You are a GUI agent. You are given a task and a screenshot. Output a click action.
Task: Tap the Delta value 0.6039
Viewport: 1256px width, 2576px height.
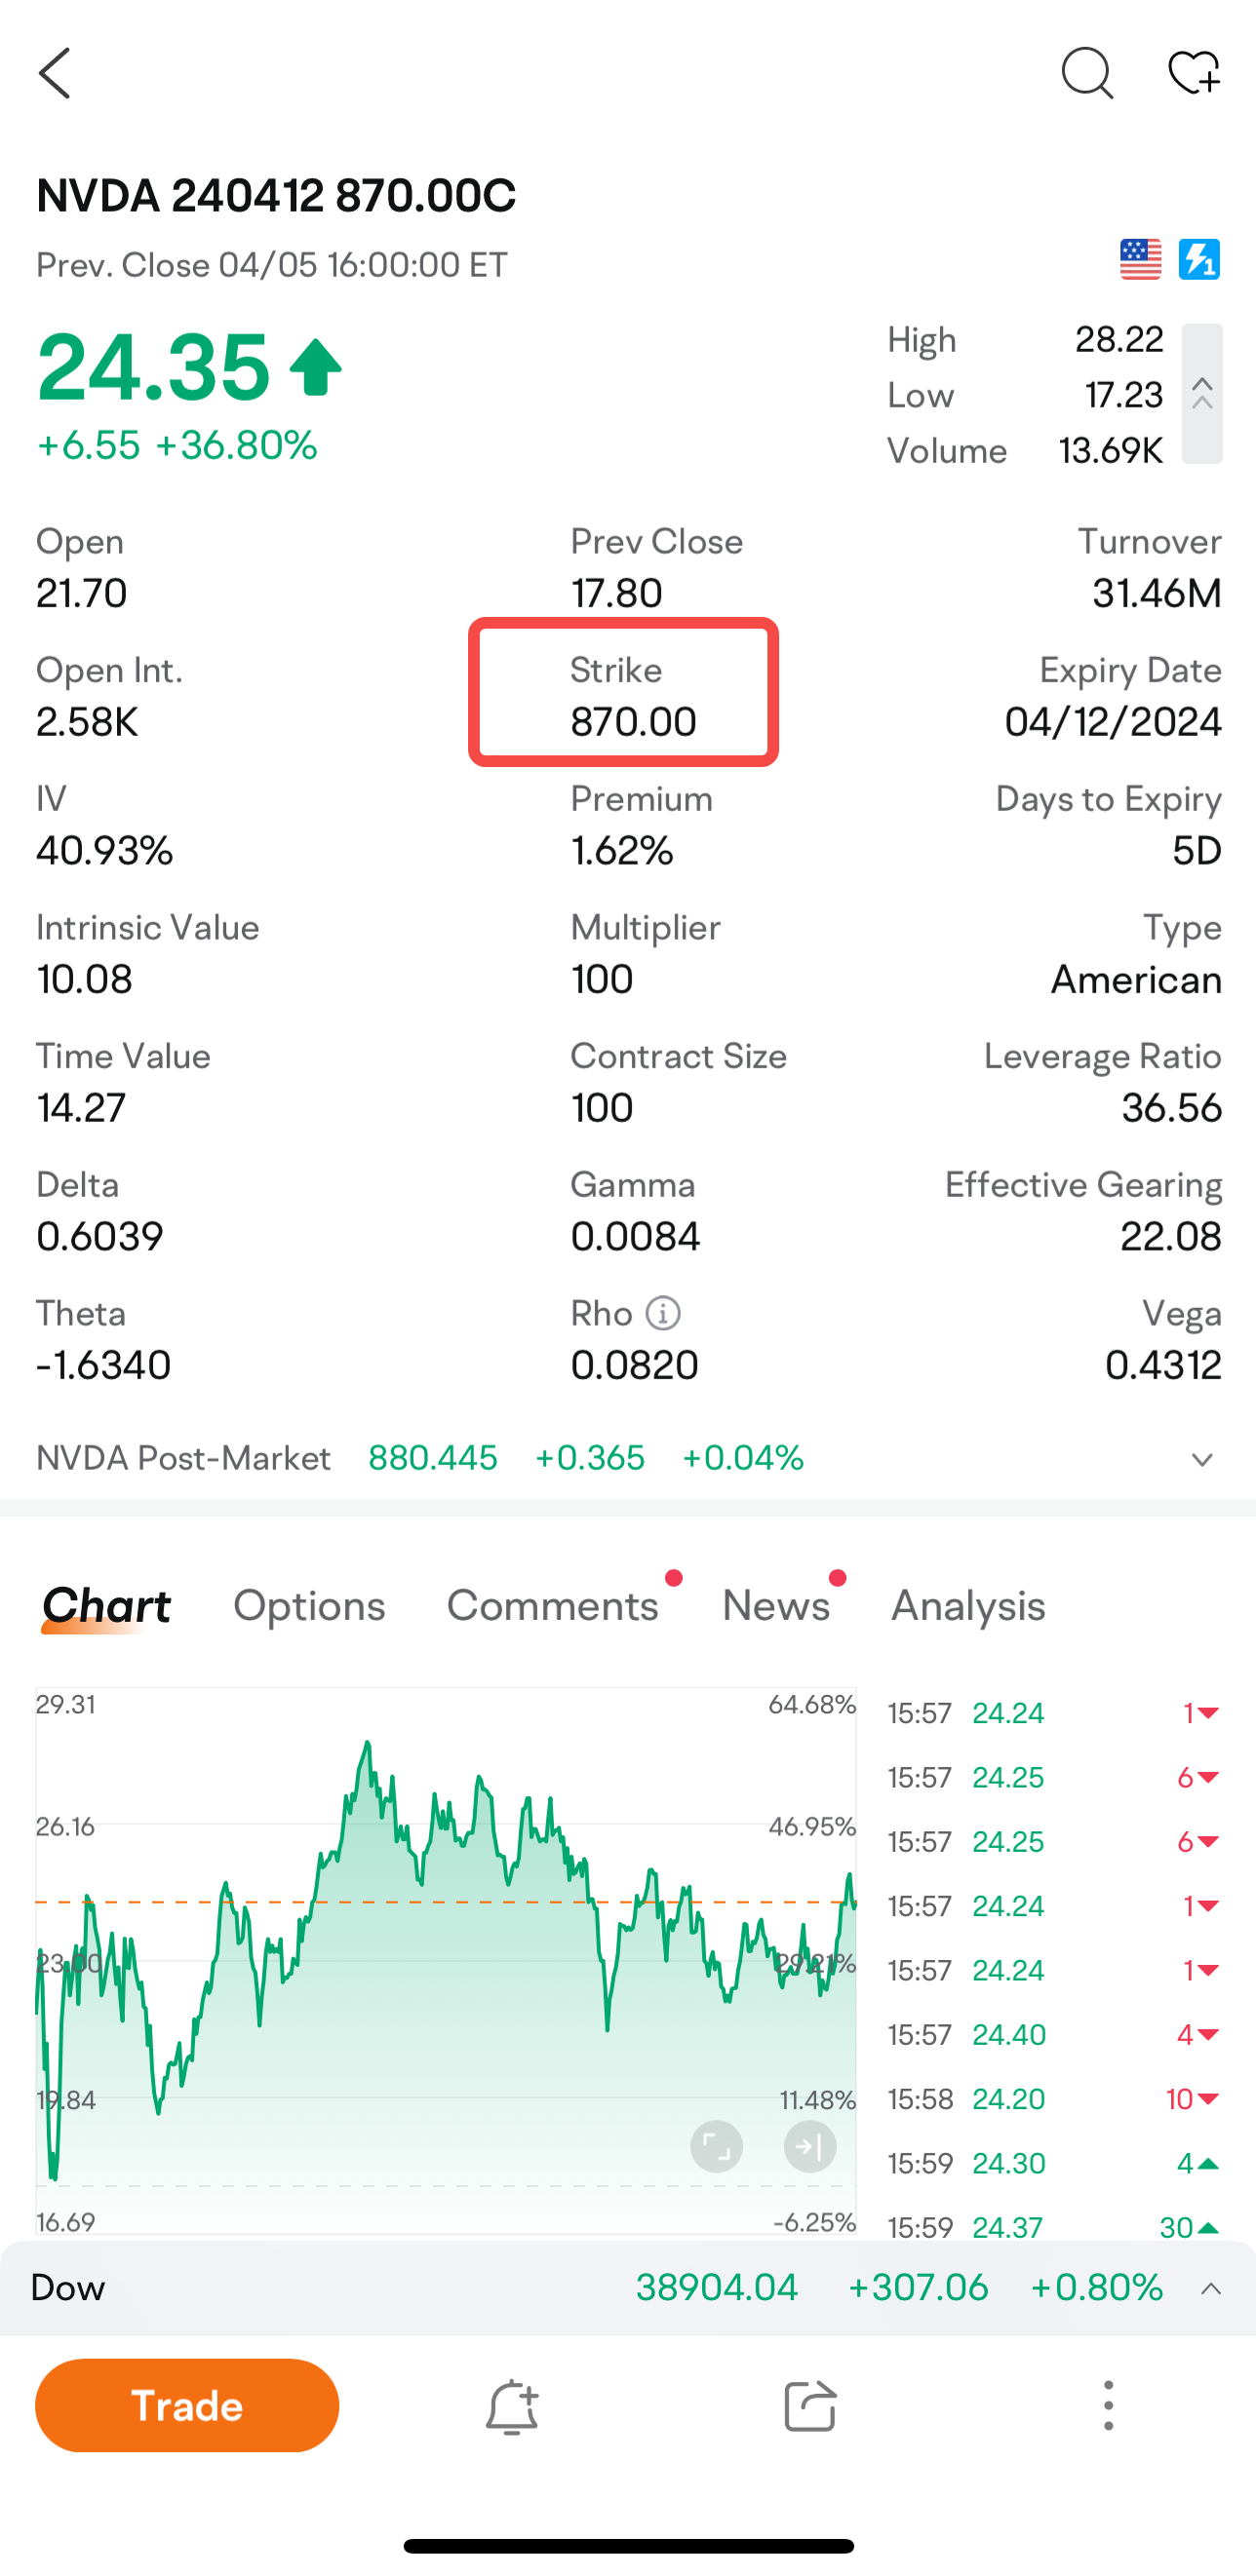tap(100, 1237)
